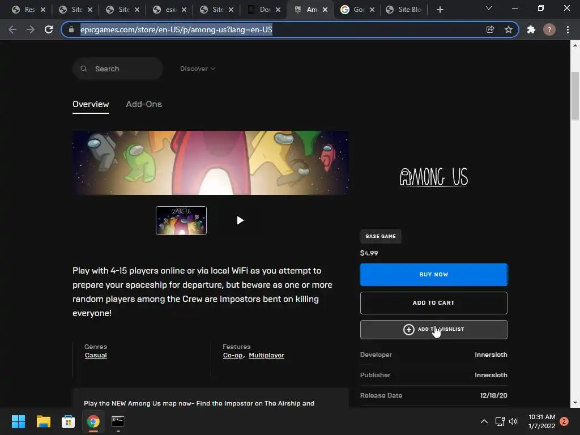The height and width of the screenshot is (435, 580).
Task: View site lock info icon
Action: (71, 29)
